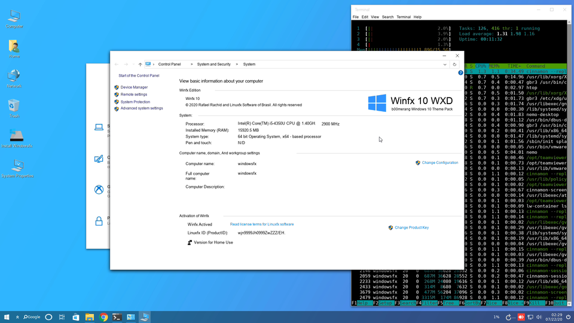Click the up-arrow navigation button

click(140, 65)
